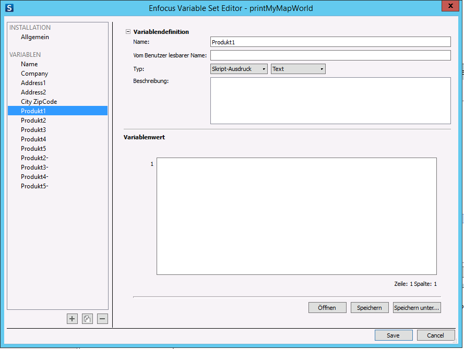The height and width of the screenshot is (349, 464).
Task: Close the Variable Set Editor window
Action: 450,6
